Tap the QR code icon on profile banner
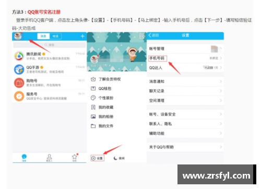261x189 pixels. point(141,36)
